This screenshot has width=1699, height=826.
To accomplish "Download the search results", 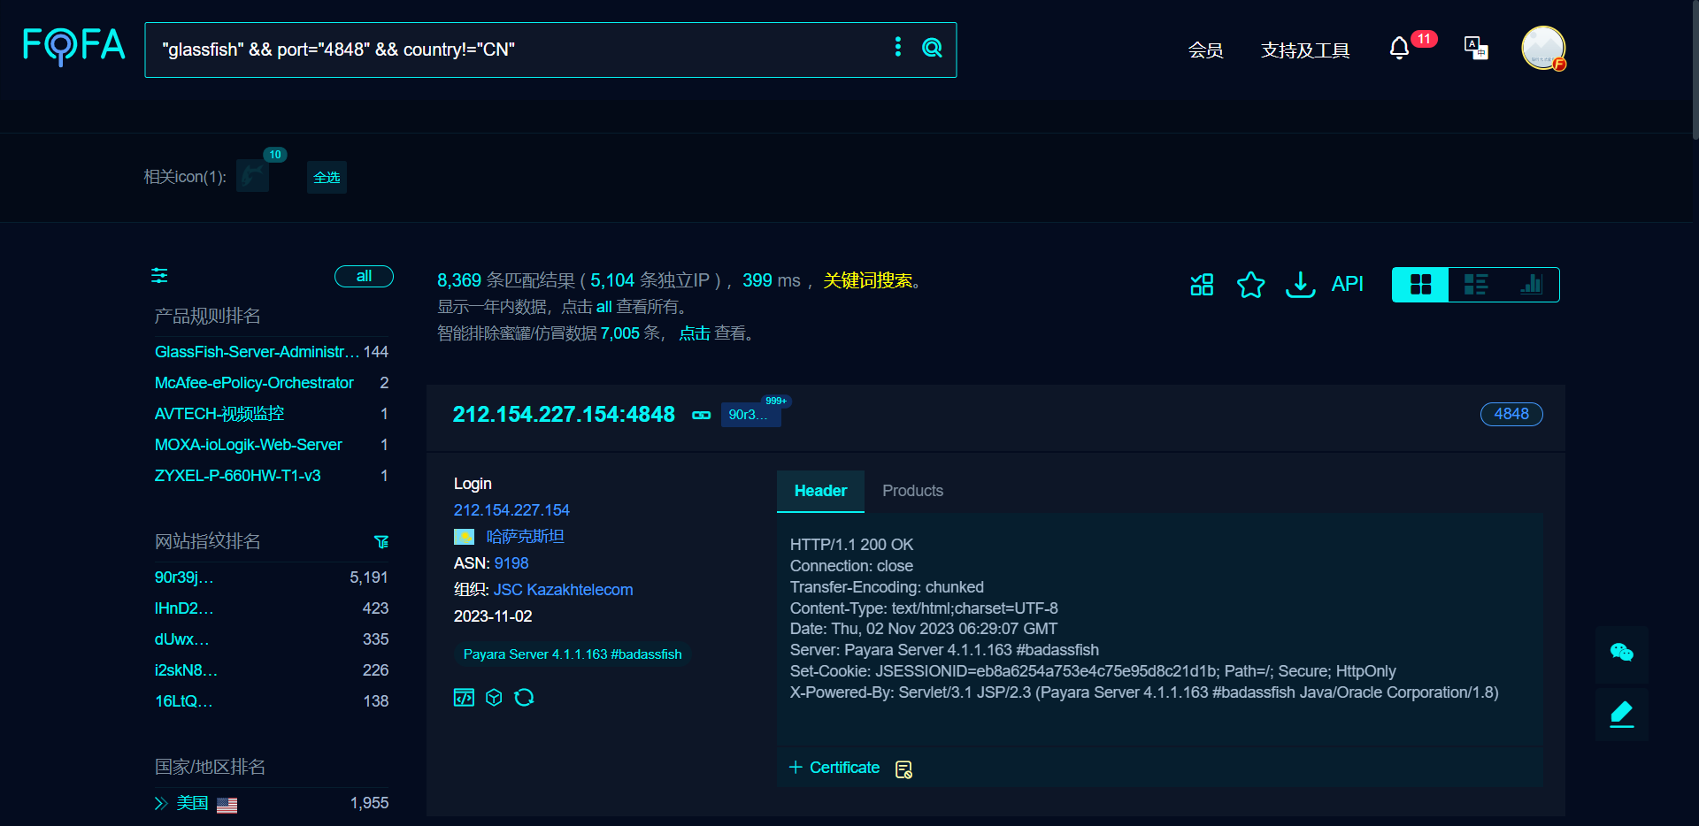I will (x=1300, y=284).
